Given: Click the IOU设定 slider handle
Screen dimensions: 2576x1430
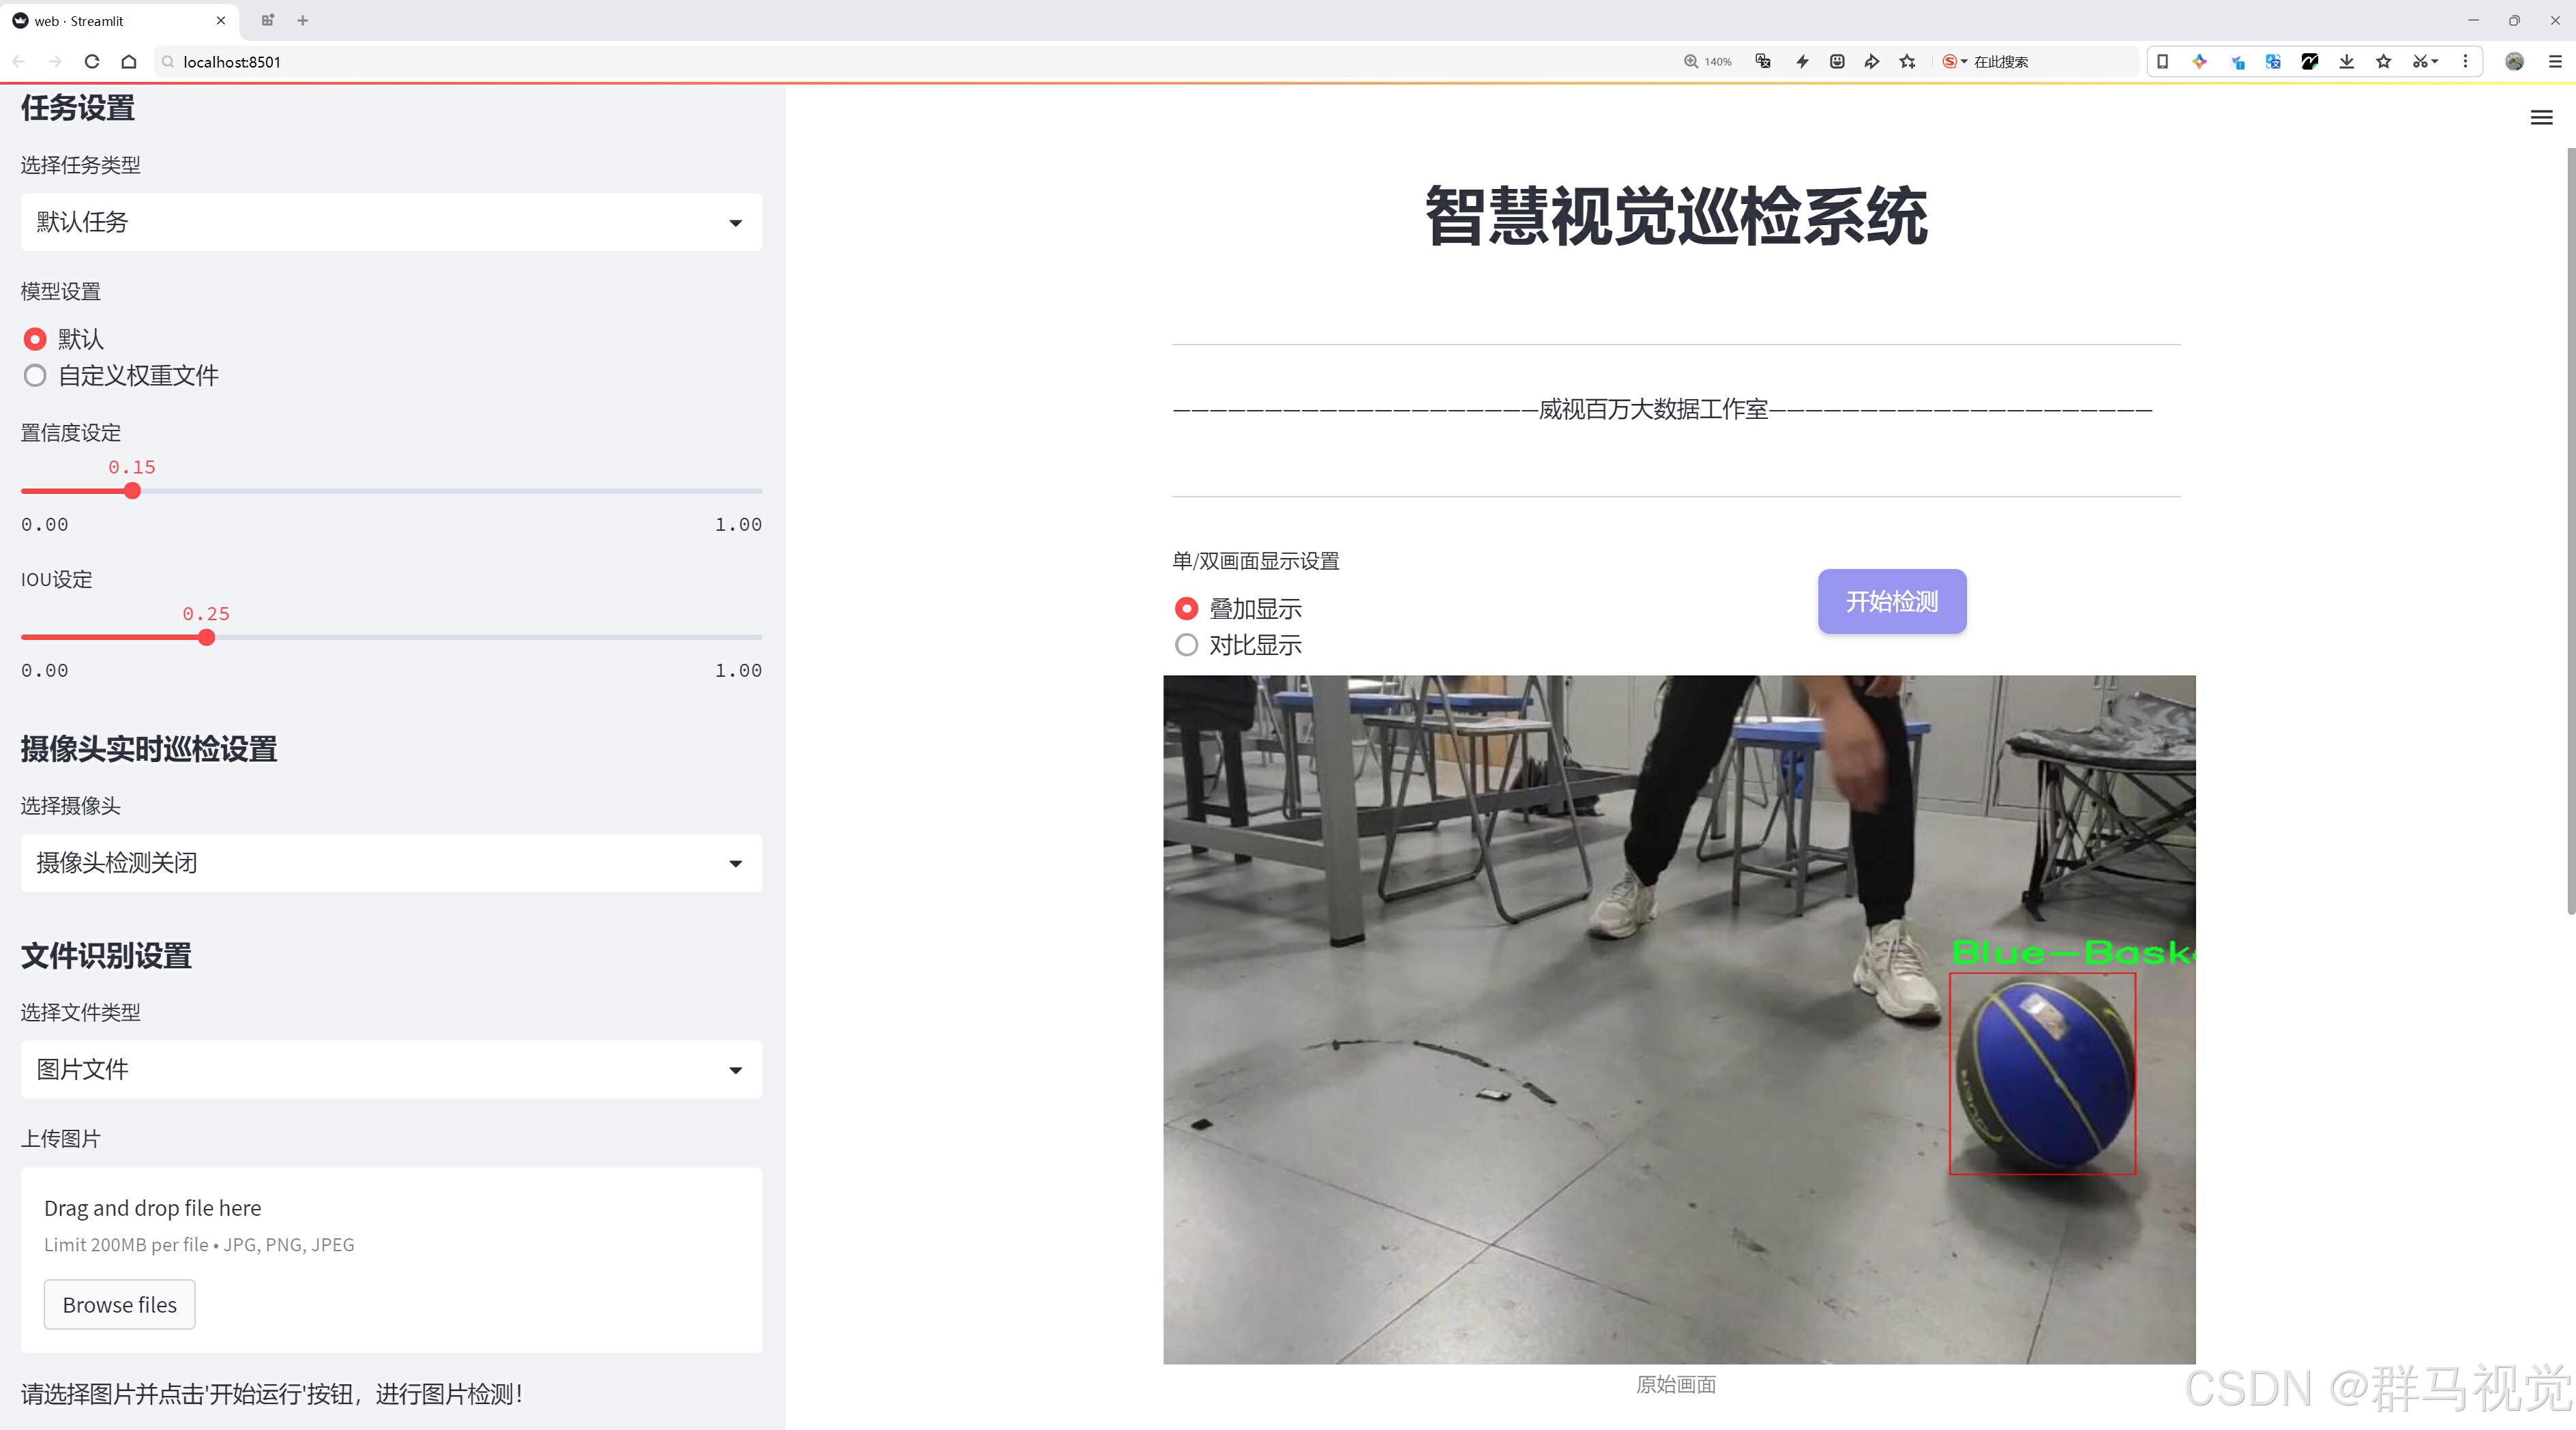Looking at the screenshot, I should click(x=207, y=638).
